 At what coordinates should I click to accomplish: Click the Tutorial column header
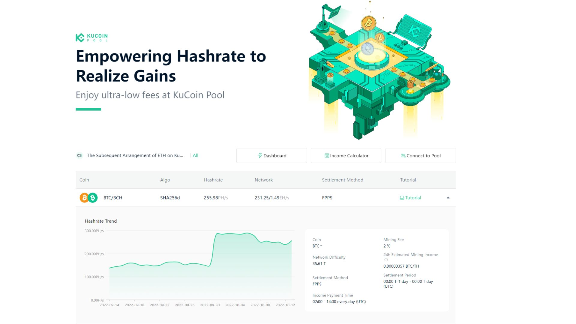click(x=408, y=180)
